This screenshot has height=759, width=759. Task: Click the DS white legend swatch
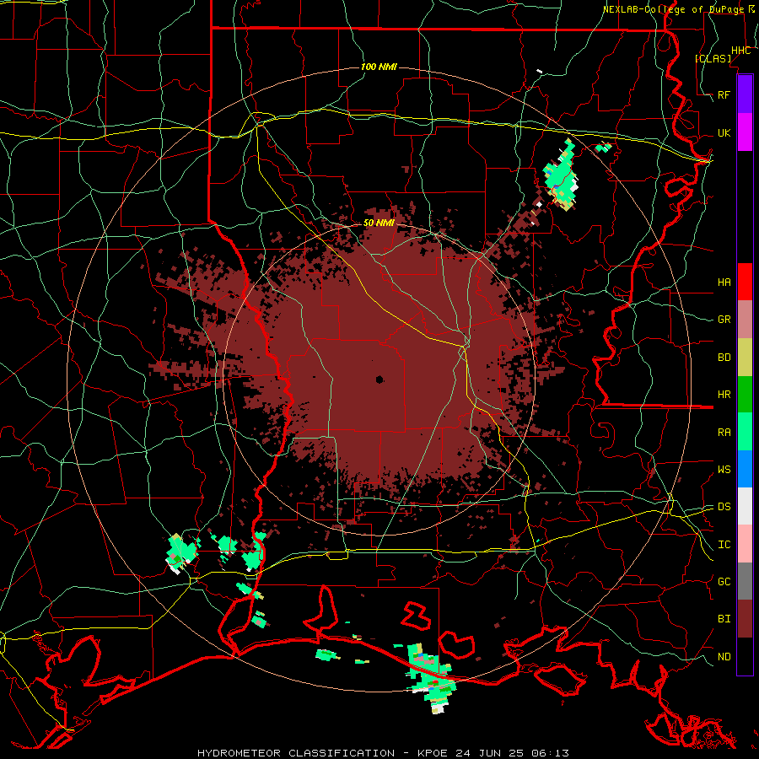745,506
